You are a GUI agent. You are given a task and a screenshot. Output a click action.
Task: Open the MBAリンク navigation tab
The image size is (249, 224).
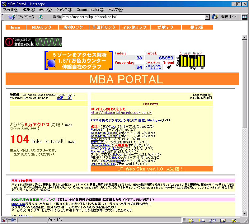pyautogui.click(x=42, y=27)
